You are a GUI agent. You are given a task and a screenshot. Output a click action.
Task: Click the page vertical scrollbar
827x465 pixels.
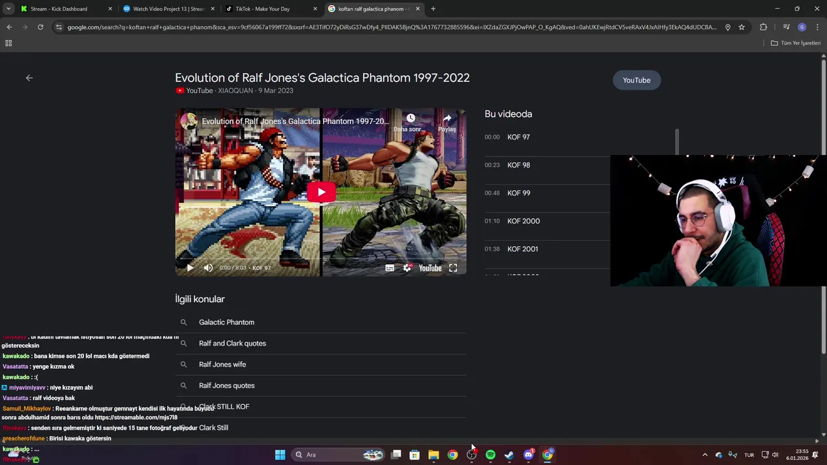(823, 207)
